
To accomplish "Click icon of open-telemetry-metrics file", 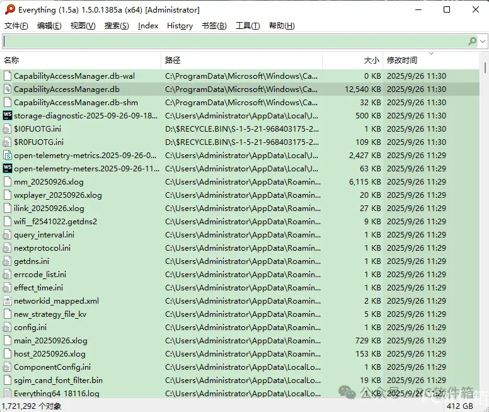I will click(x=7, y=155).
